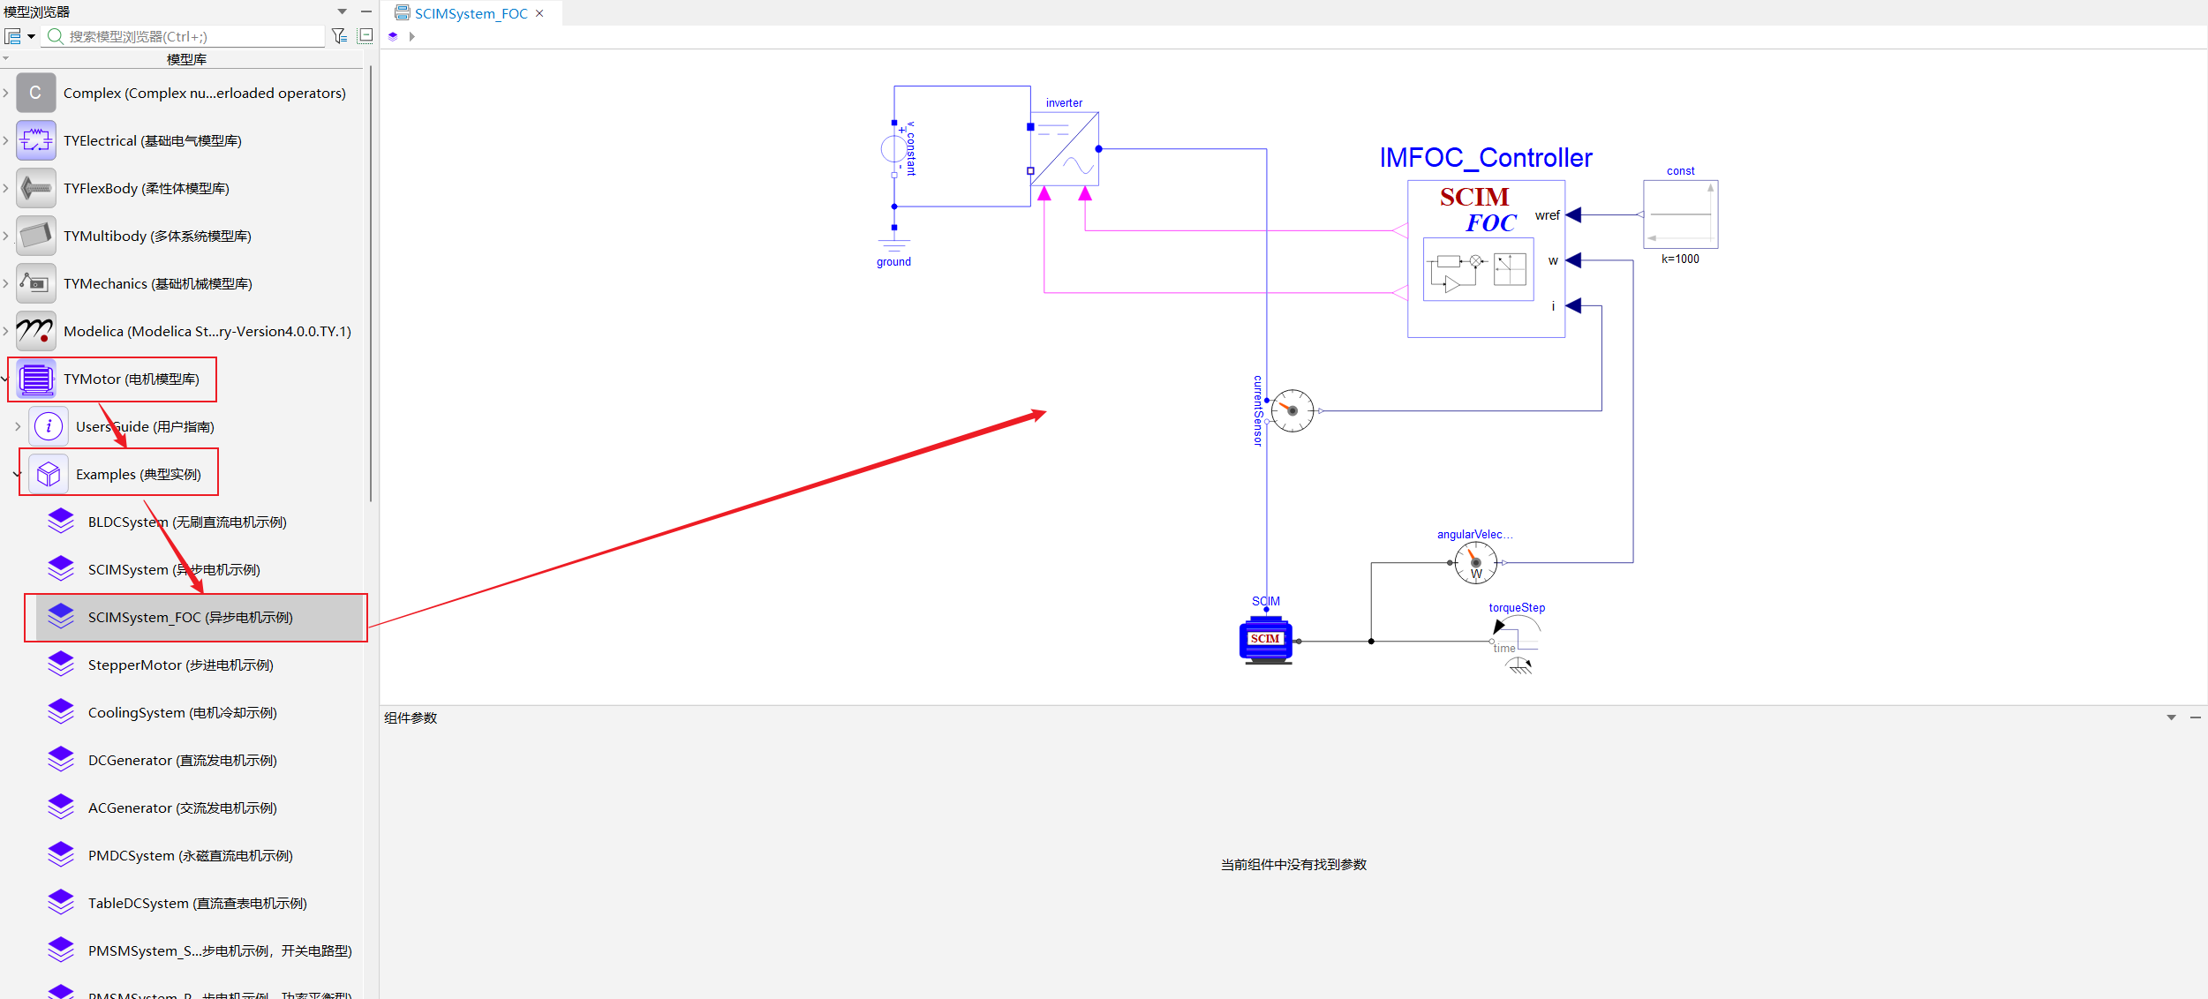The height and width of the screenshot is (999, 2208).
Task: Click the PMDCSystem model icon
Action: click(61, 855)
